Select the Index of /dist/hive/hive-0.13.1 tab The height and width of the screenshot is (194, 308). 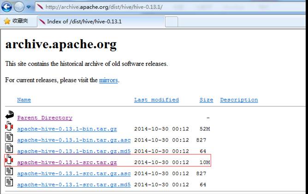tap(101, 21)
